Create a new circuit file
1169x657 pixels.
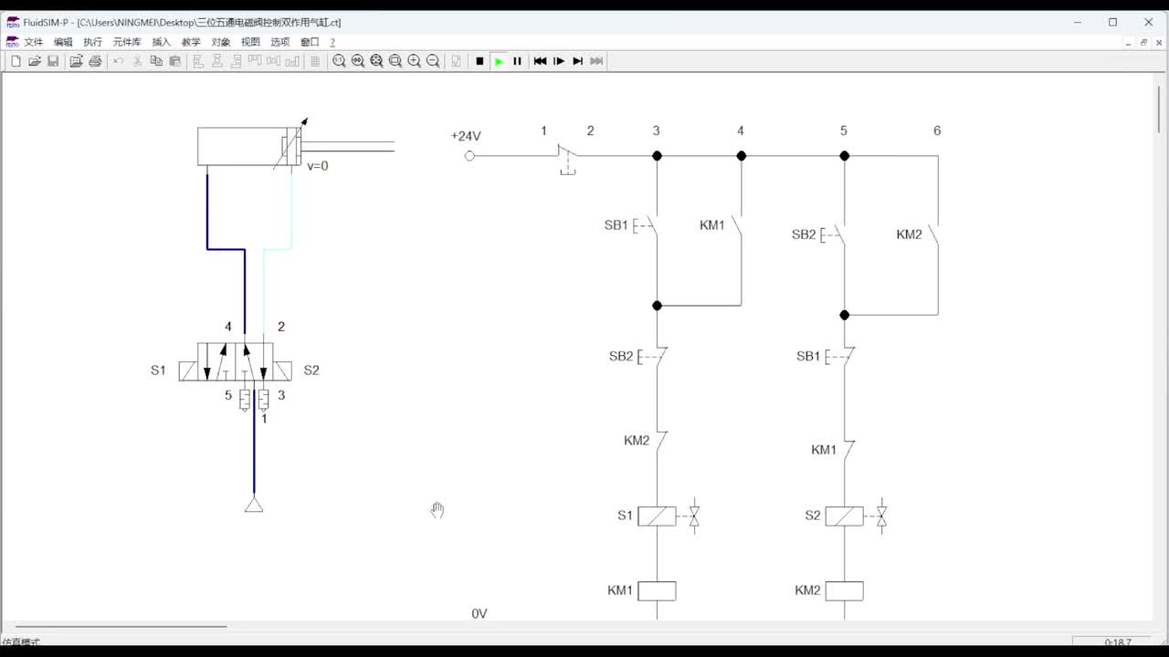(x=16, y=61)
